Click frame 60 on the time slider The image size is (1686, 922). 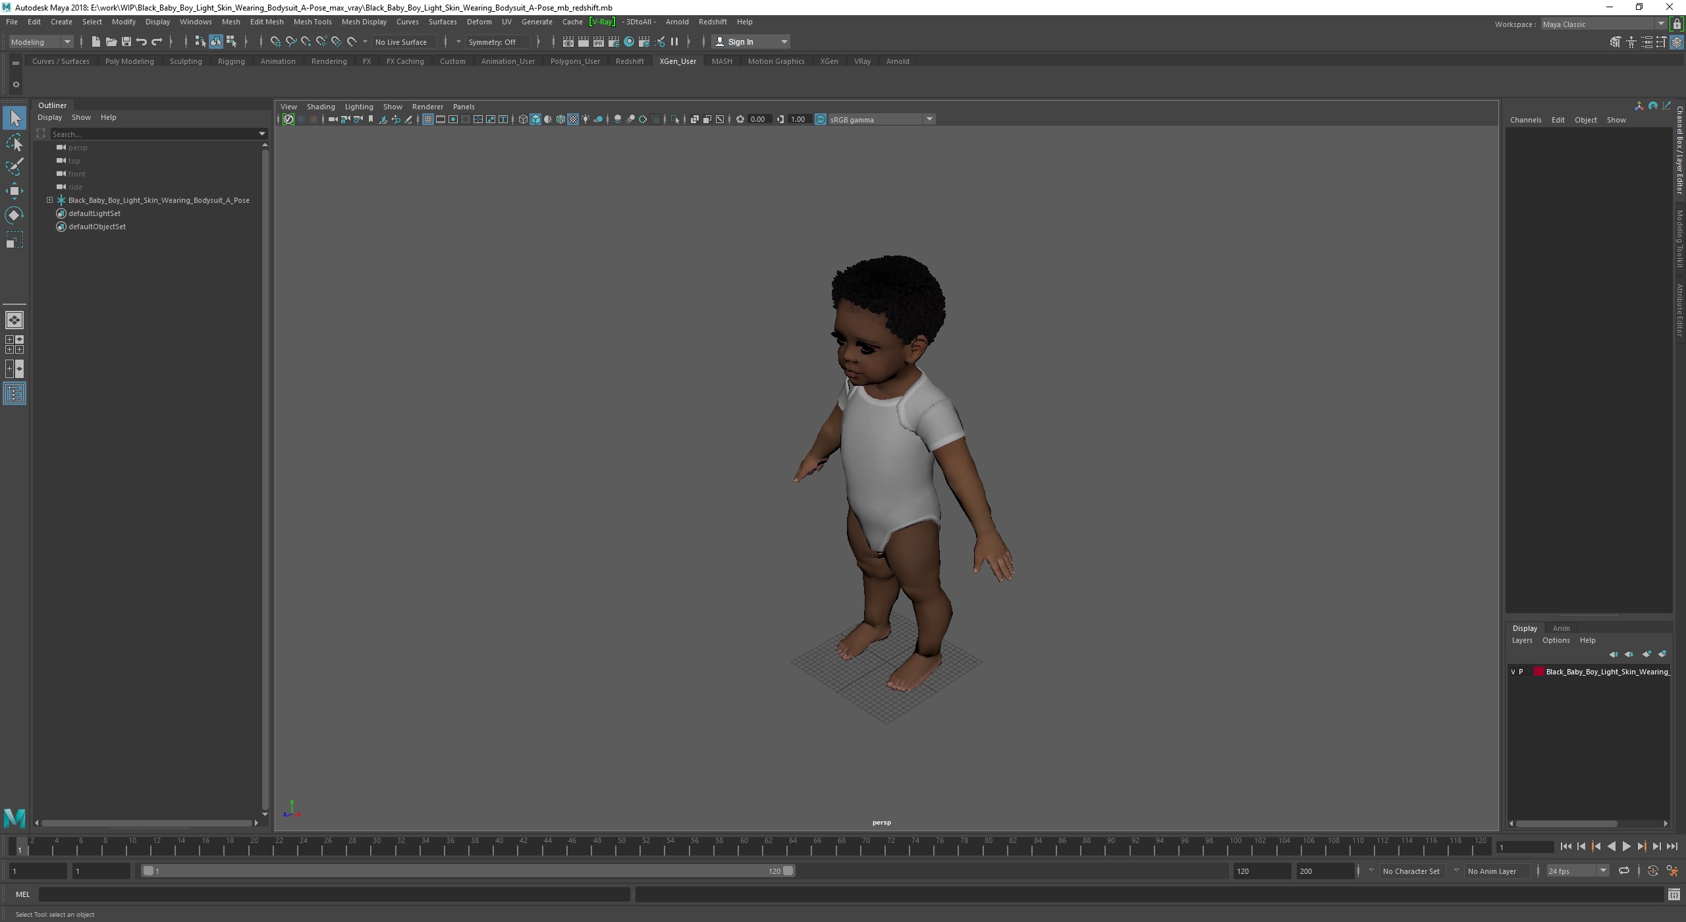click(x=744, y=846)
